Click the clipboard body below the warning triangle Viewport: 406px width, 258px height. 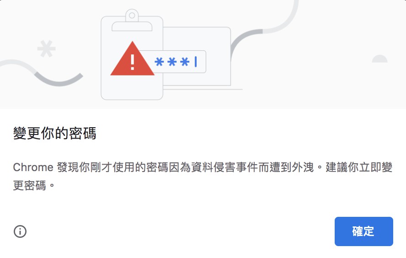point(132,87)
